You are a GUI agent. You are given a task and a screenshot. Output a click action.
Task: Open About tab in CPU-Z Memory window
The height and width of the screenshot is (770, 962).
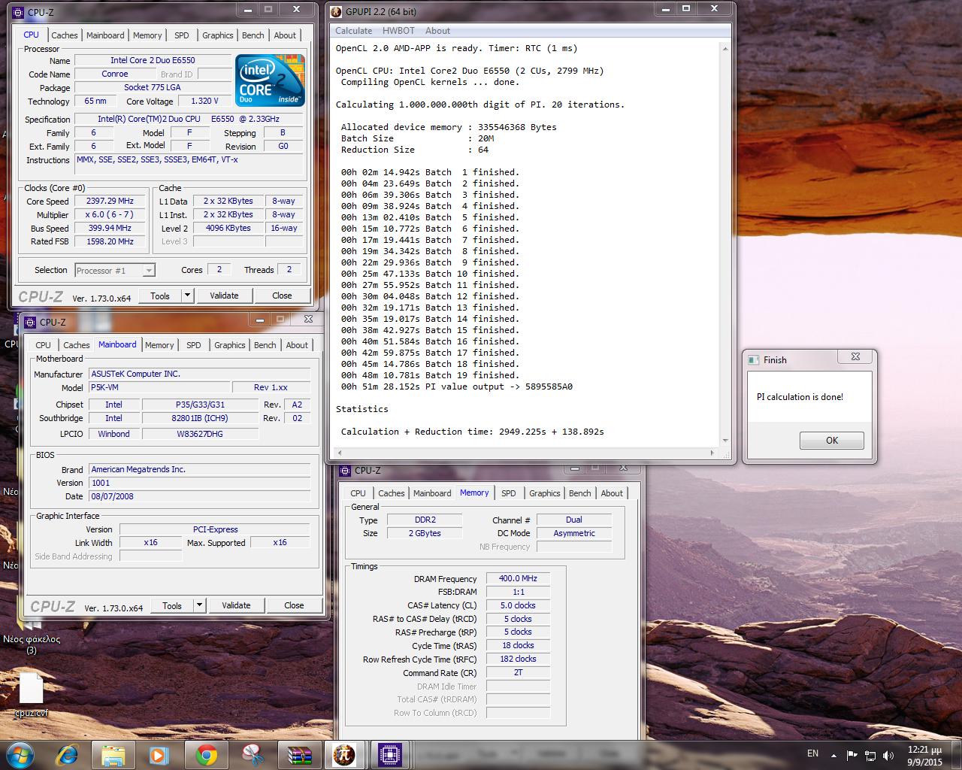coord(612,493)
